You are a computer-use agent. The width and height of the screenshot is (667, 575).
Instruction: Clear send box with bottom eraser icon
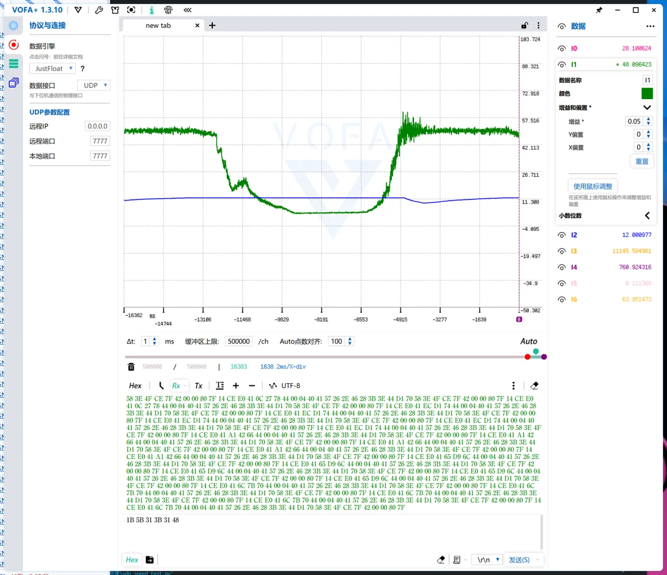tap(441, 560)
